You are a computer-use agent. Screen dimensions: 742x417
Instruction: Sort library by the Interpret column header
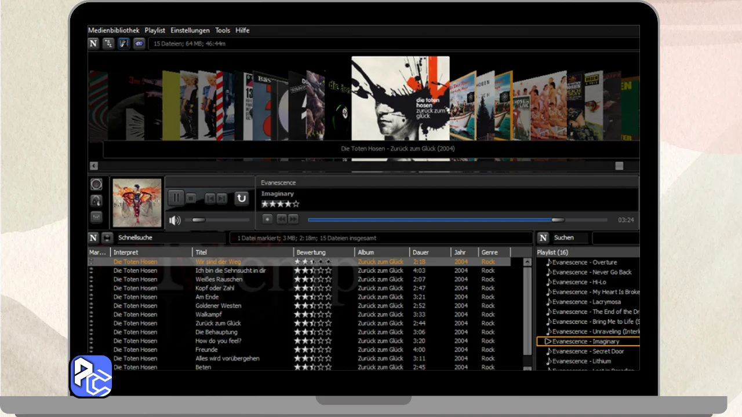click(x=126, y=253)
